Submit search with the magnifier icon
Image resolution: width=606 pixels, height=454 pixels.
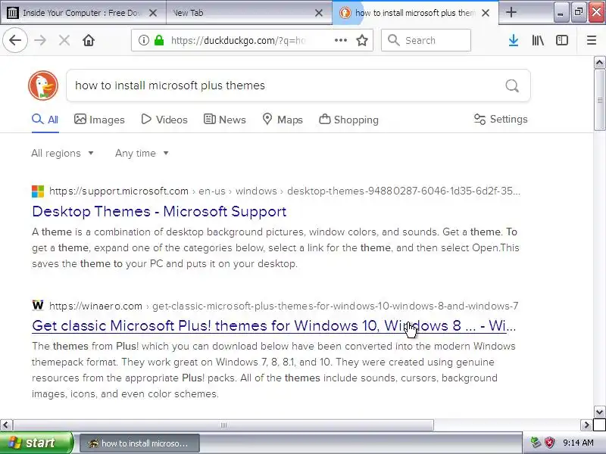point(512,86)
